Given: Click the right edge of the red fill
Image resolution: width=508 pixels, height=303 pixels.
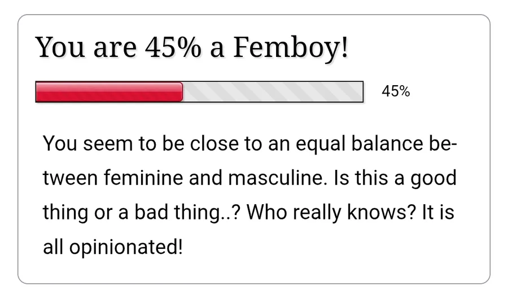Looking at the screenshot, I should (181, 92).
